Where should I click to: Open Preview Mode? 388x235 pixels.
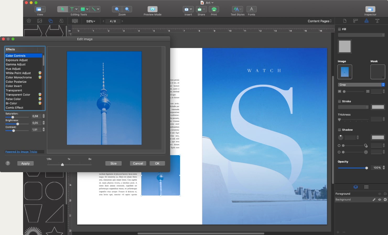pos(152,9)
